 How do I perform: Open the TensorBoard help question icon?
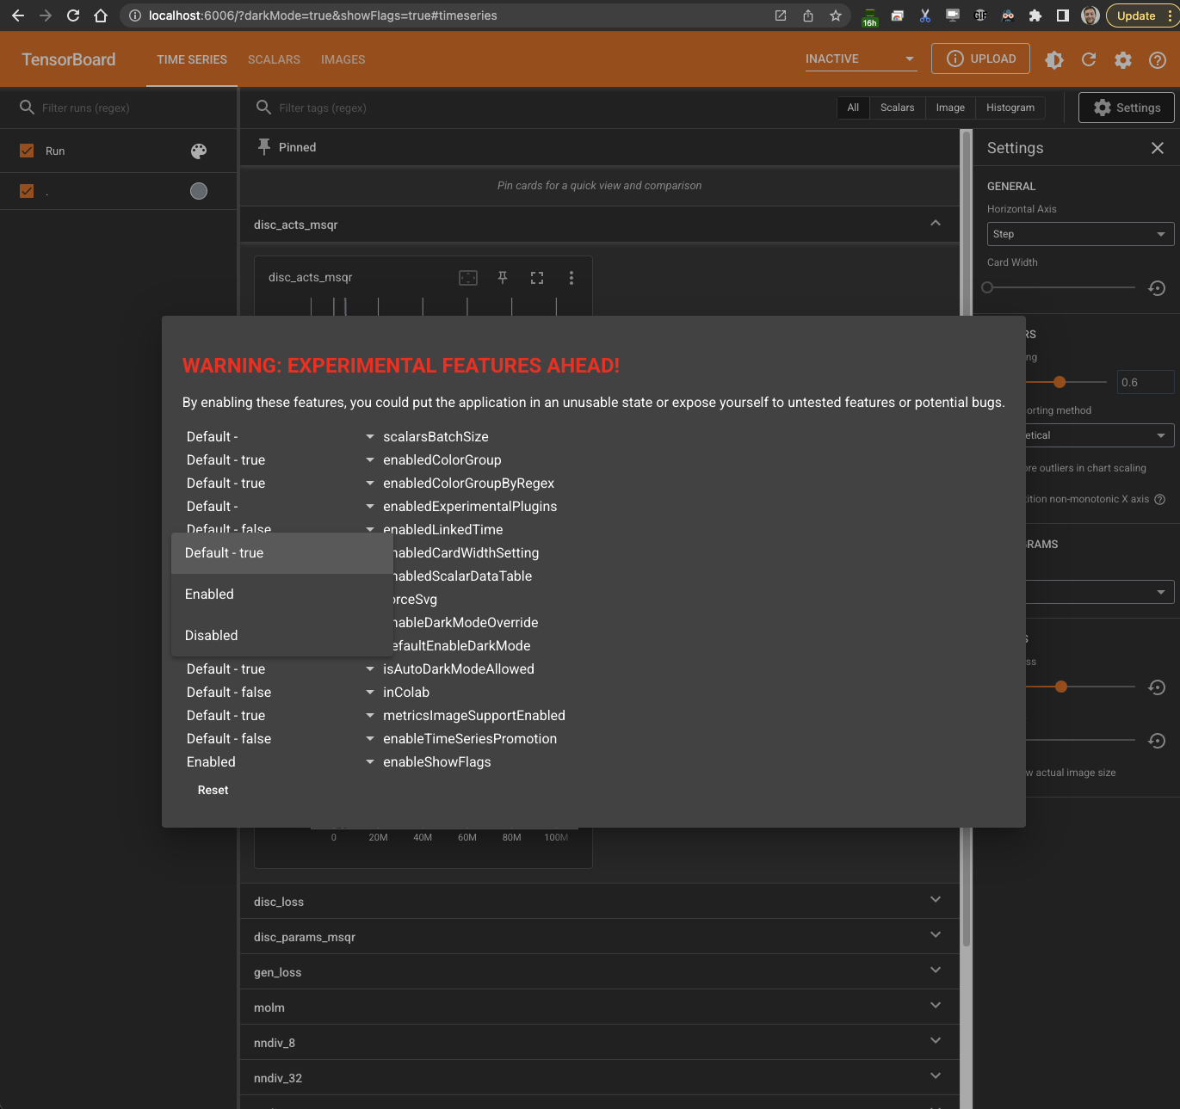click(1158, 59)
